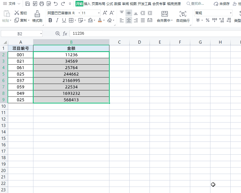Switch to the 数据 tab
This screenshot has height=193, width=241.
[x=118, y=4]
